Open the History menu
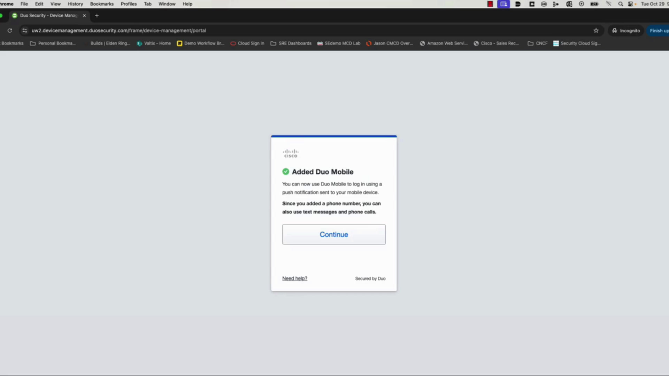 75,4
